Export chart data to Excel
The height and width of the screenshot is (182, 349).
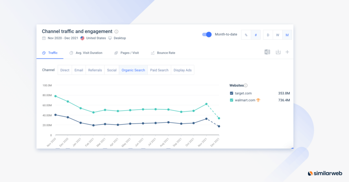(267, 52)
